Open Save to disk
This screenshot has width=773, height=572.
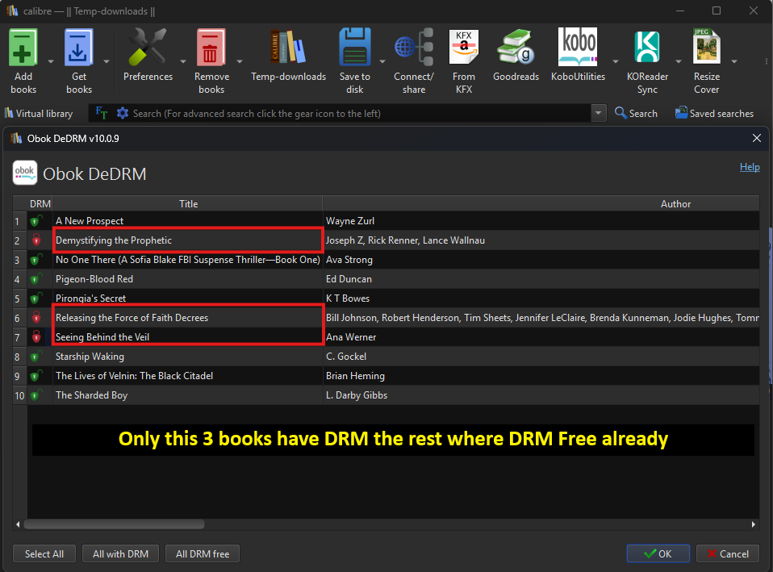pyautogui.click(x=354, y=48)
